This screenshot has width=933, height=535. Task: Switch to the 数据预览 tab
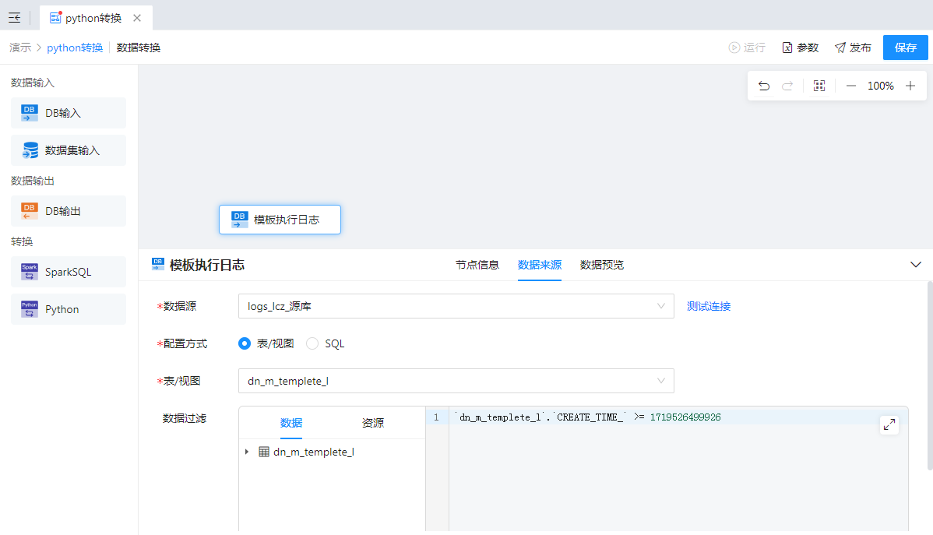click(x=602, y=265)
